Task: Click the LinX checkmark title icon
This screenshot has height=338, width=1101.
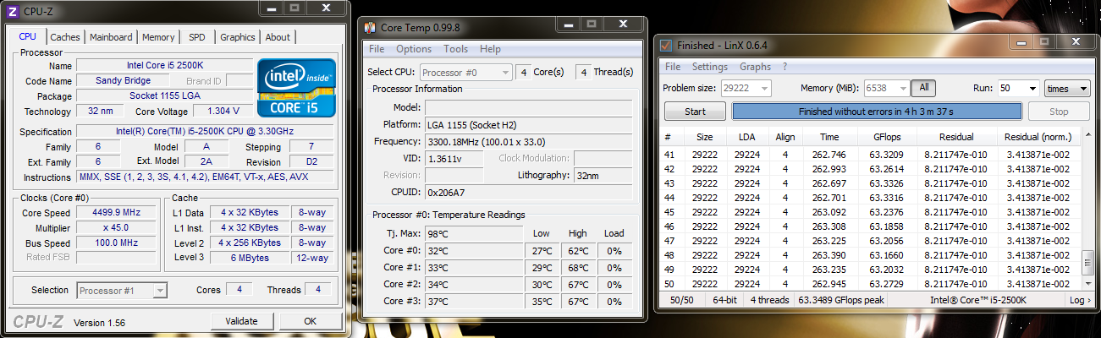Action: point(666,45)
